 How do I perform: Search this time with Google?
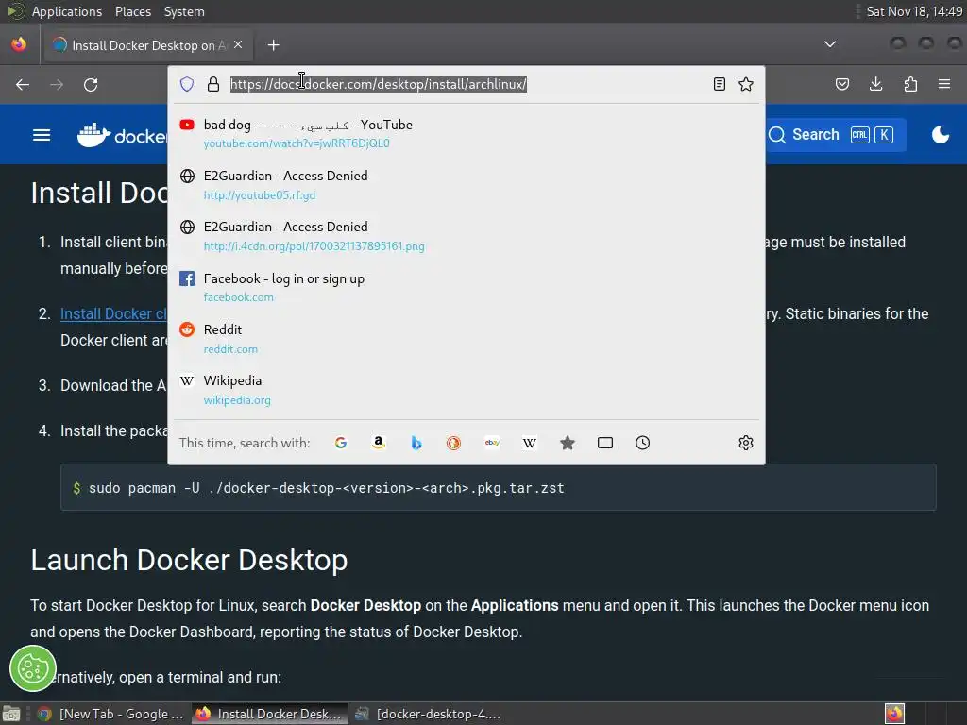(x=341, y=443)
